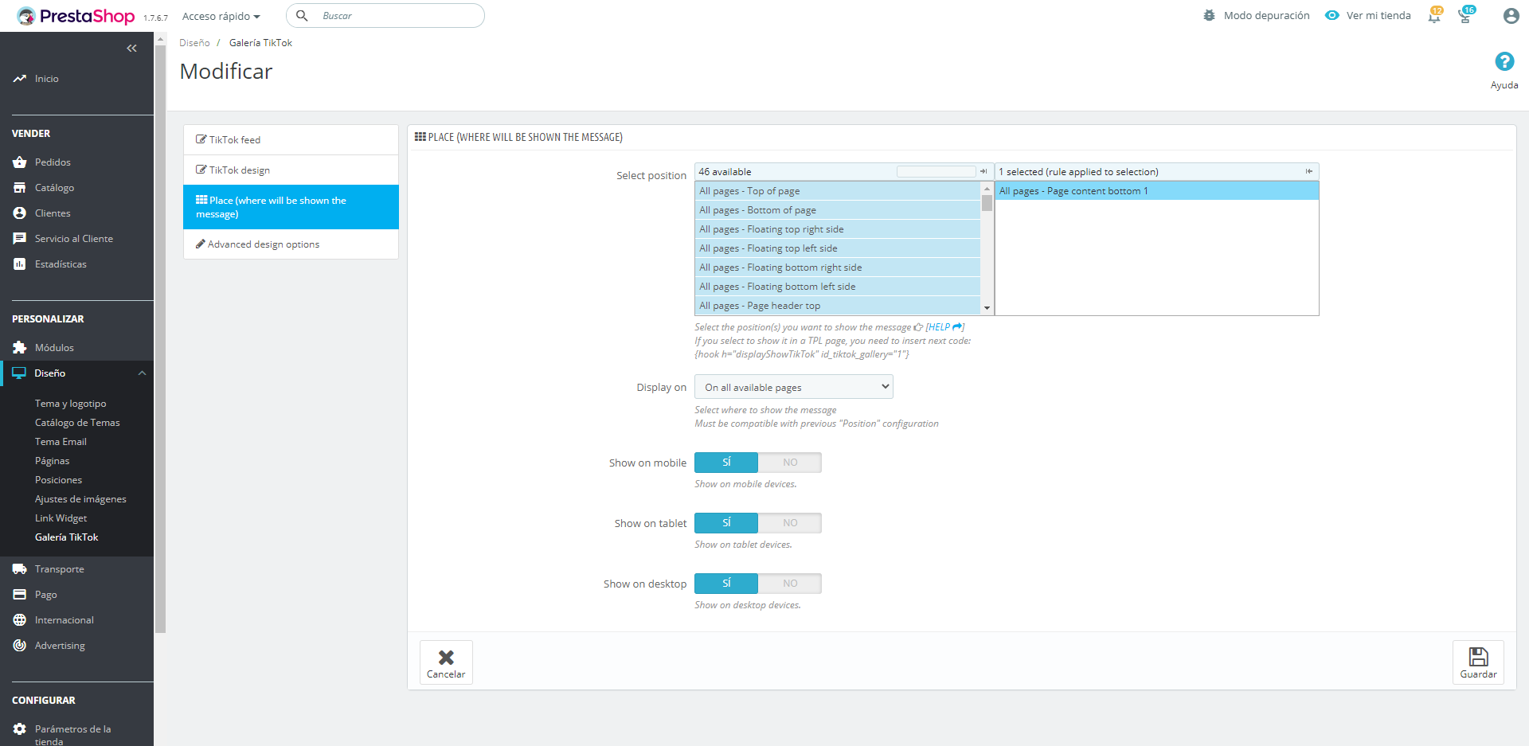Select 'All pages - Bottom of page'
1529x746 pixels.
(838, 210)
